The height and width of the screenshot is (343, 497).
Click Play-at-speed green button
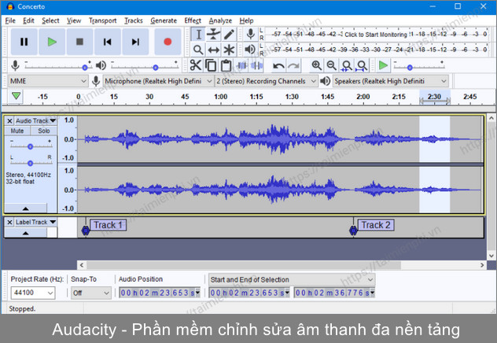pyautogui.click(x=384, y=65)
